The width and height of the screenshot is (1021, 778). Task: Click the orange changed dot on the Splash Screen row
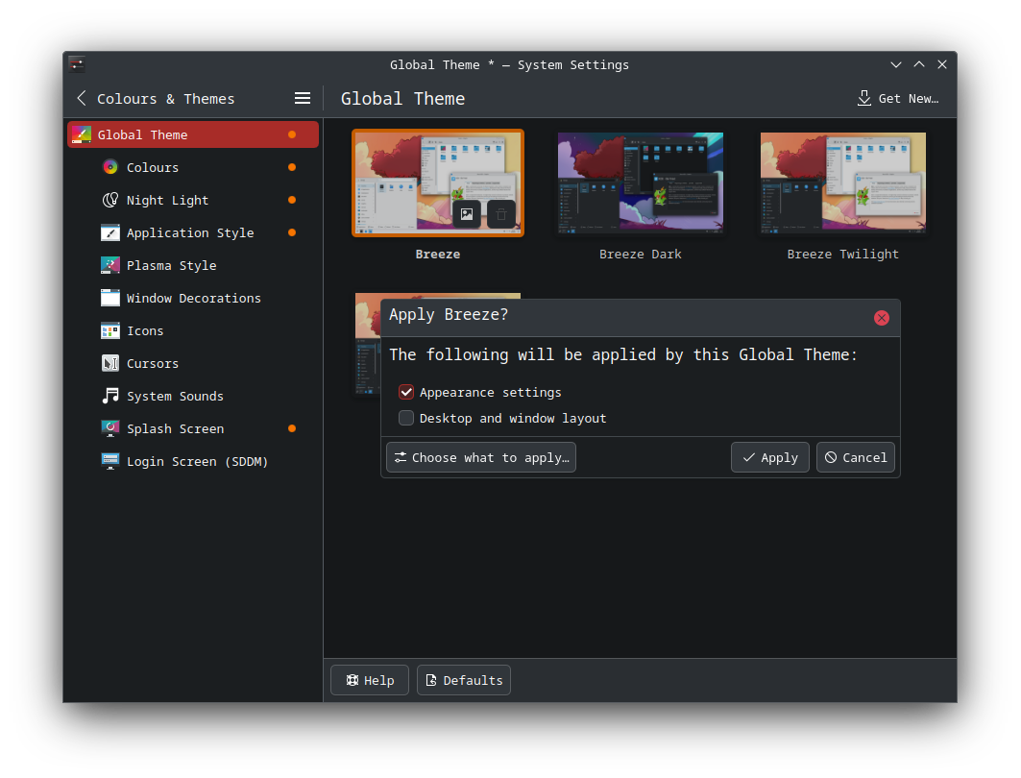[x=292, y=428]
